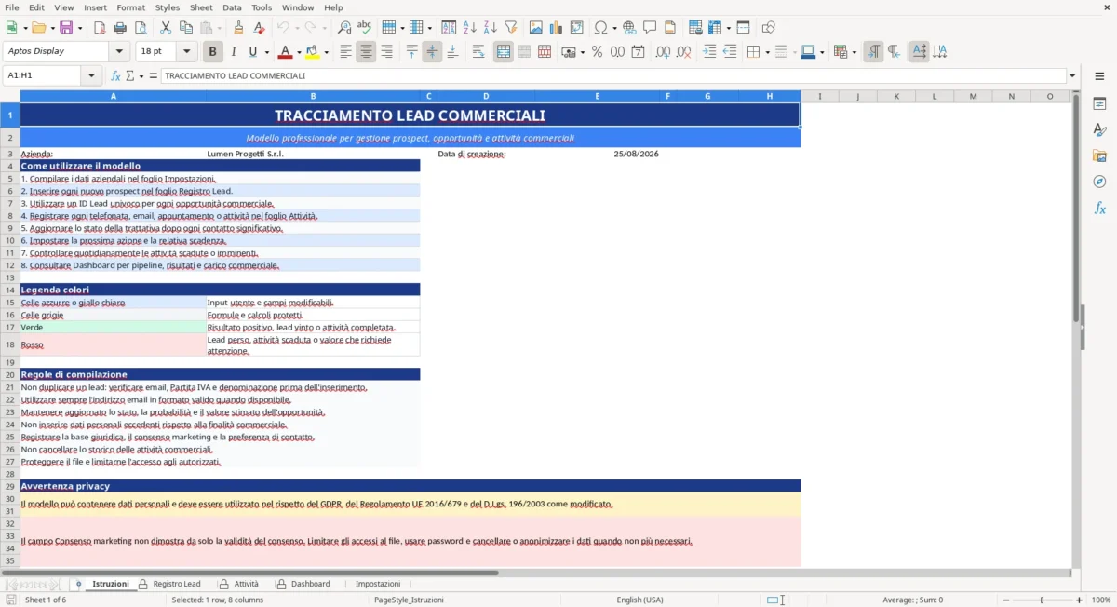
Task: Open the font color dropdown arrow
Action: [x=299, y=52]
